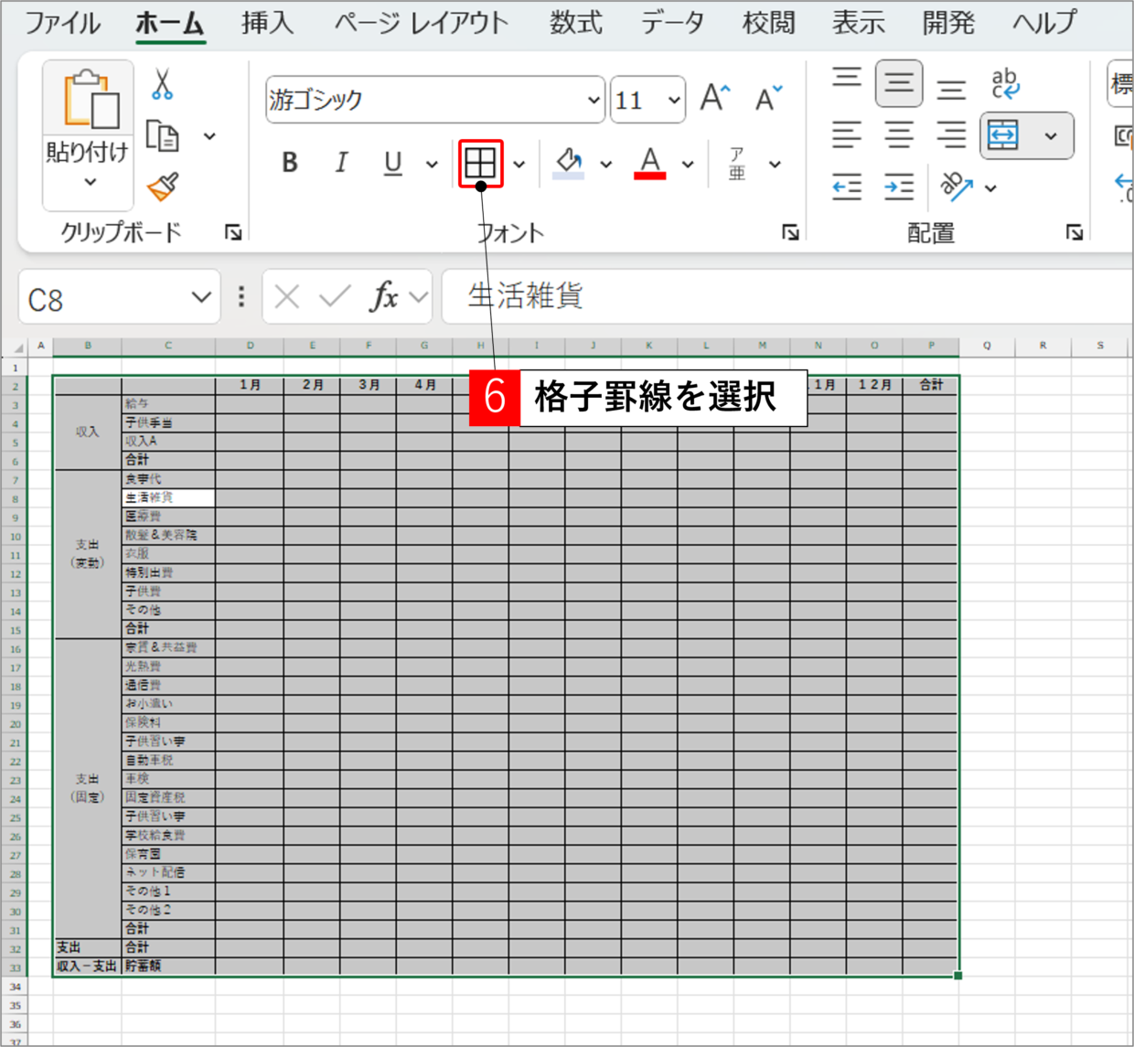This screenshot has height=1047, width=1134.
Task: Align text to vertical middle
Action: pos(898,84)
